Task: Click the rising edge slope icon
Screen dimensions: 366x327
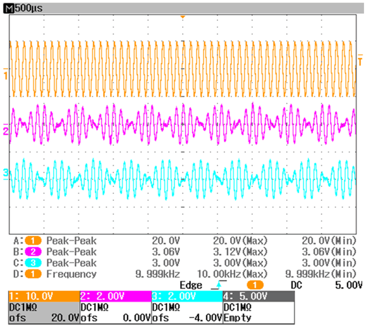Action: (x=219, y=285)
